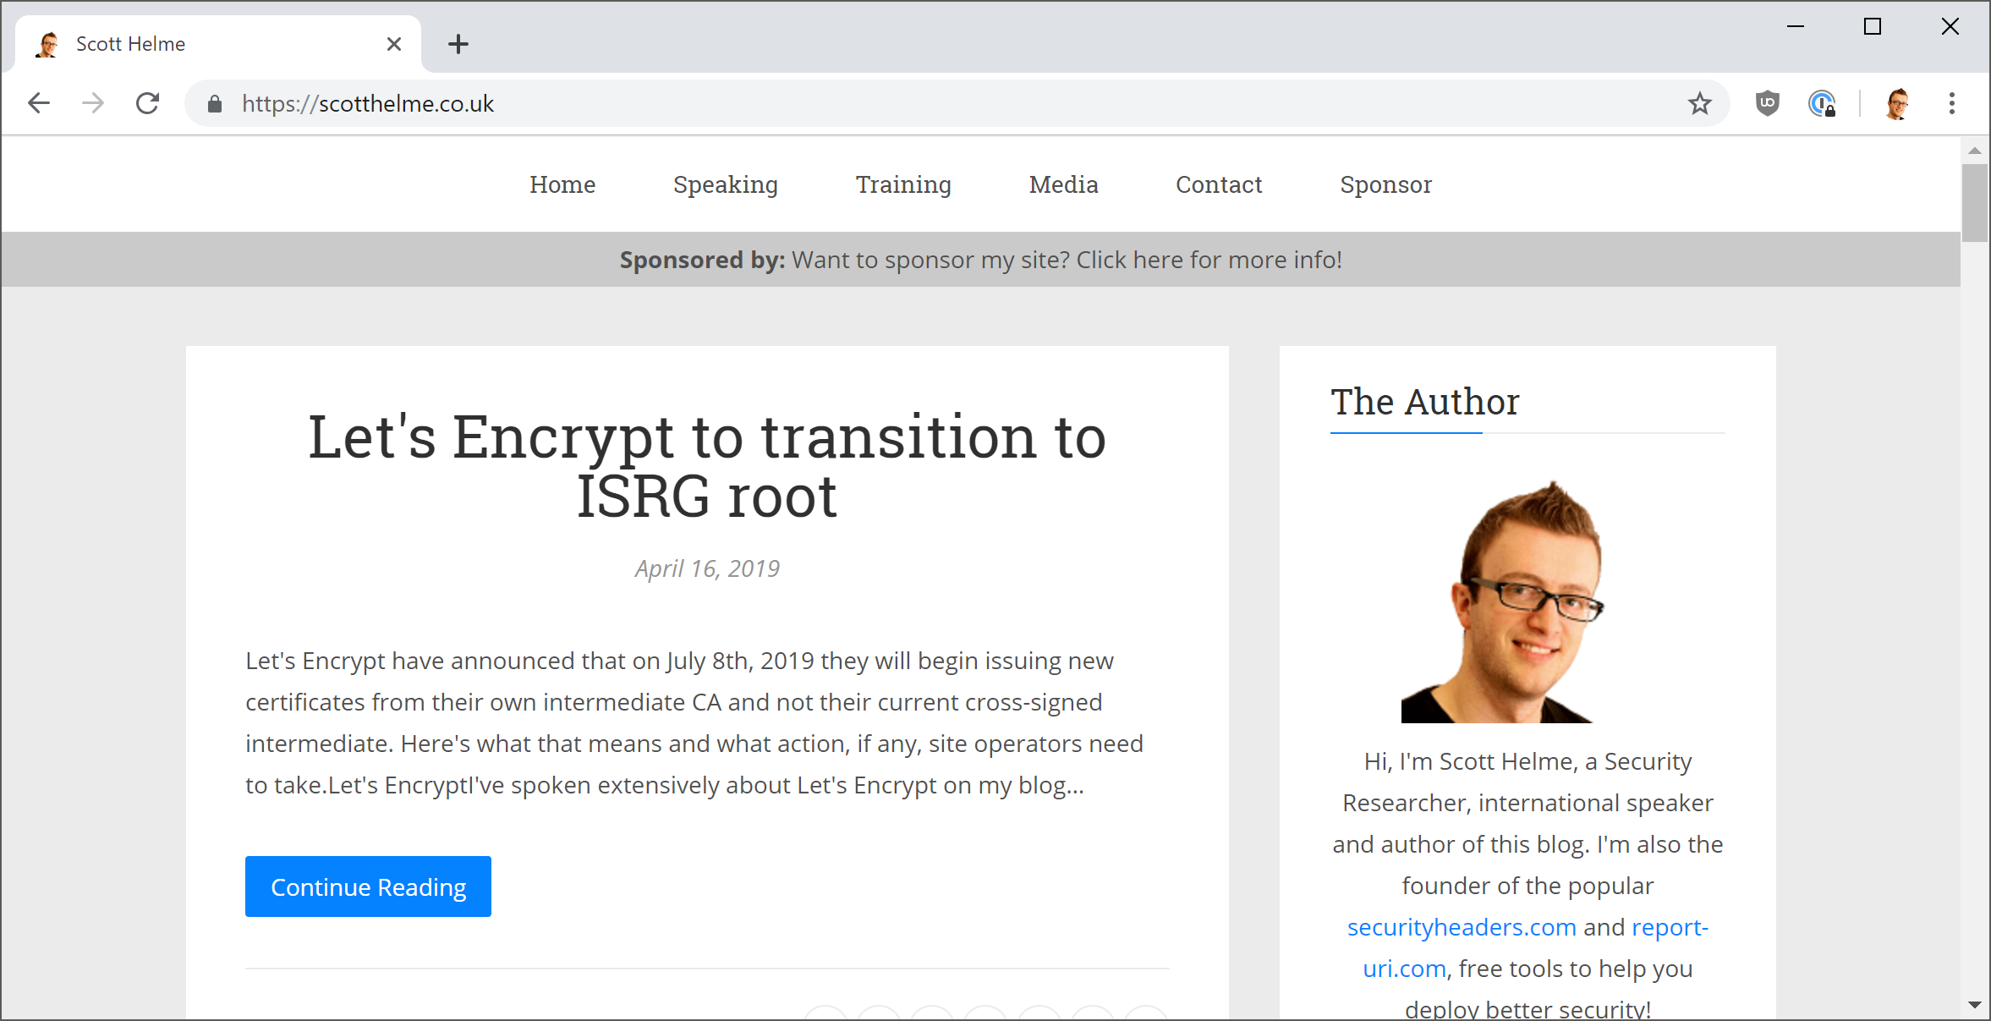This screenshot has width=1991, height=1021.
Task: Reload the current page
Action: click(x=148, y=103)
